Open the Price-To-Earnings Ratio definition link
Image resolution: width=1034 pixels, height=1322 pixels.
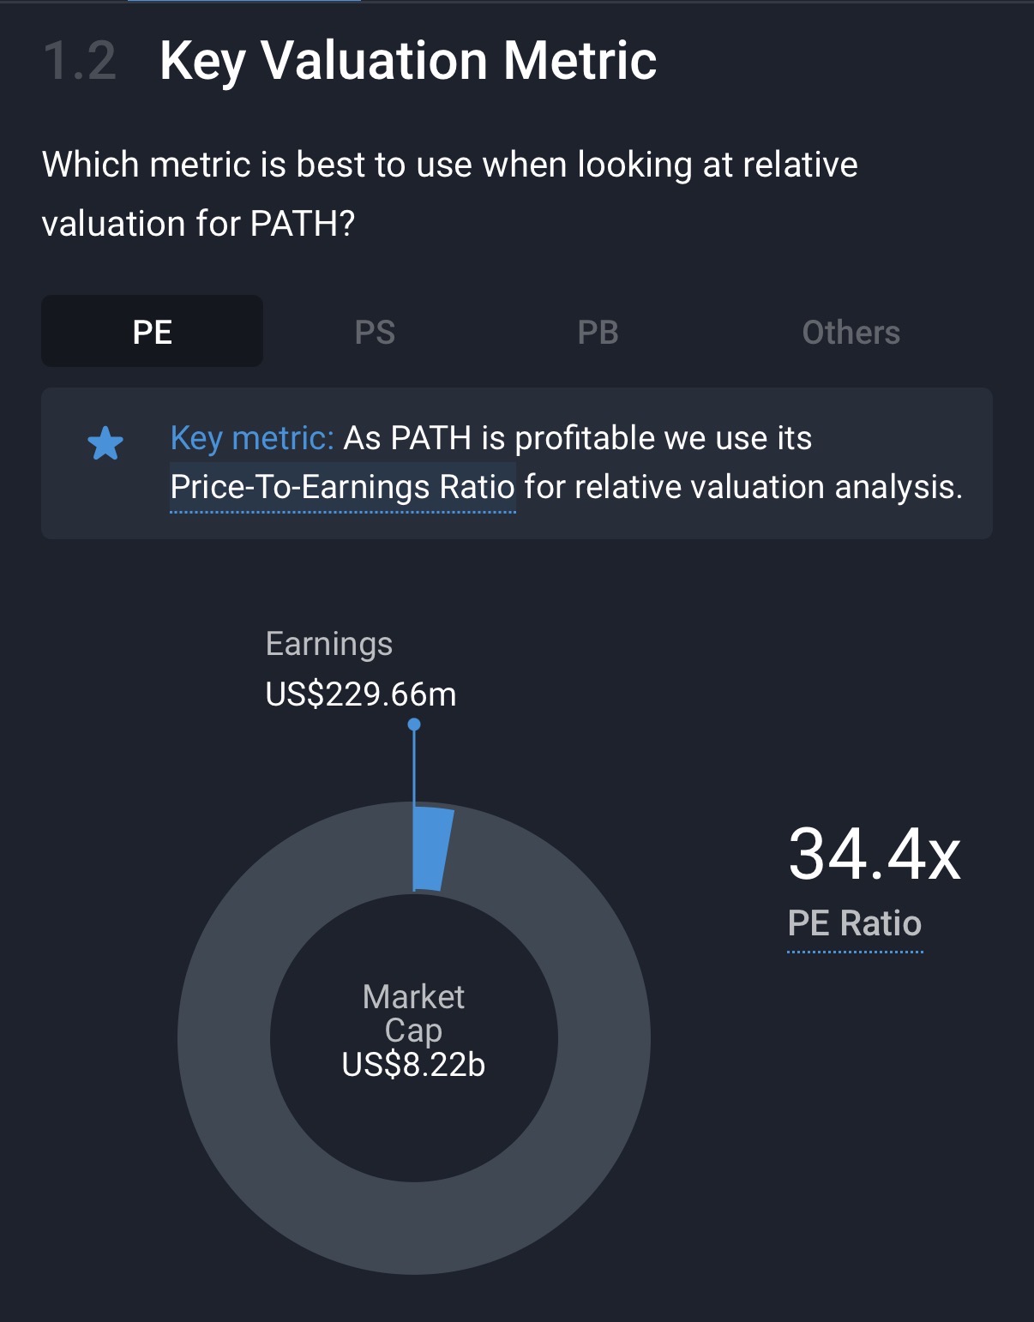(x=342, y=488)
